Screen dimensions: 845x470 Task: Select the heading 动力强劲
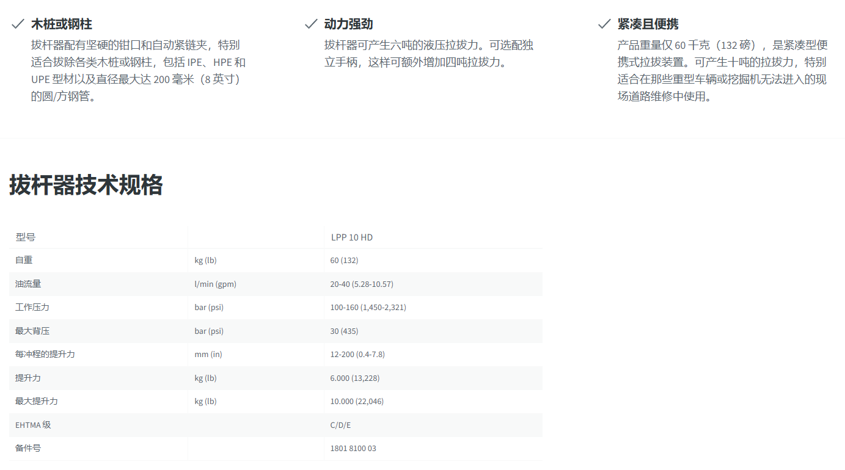click(349, 24)
